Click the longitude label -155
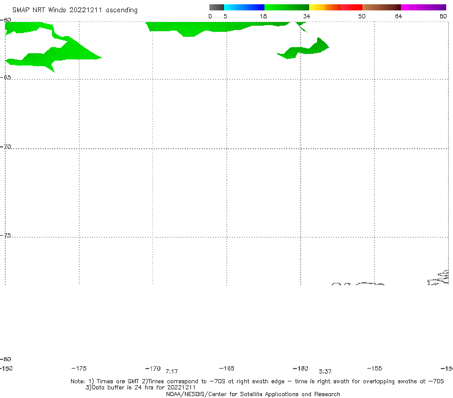This screenshot has height=398, width=453. point(375,369)
